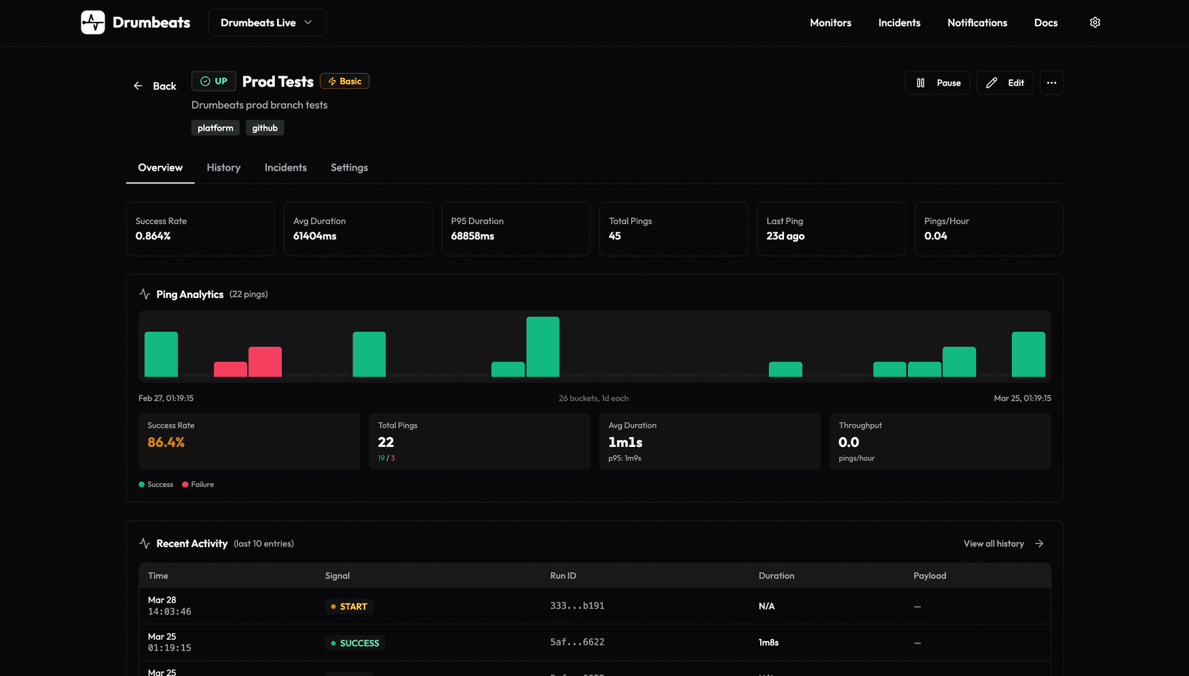Click the Time column header
The image size is (1189, 676).
point(158,576)
